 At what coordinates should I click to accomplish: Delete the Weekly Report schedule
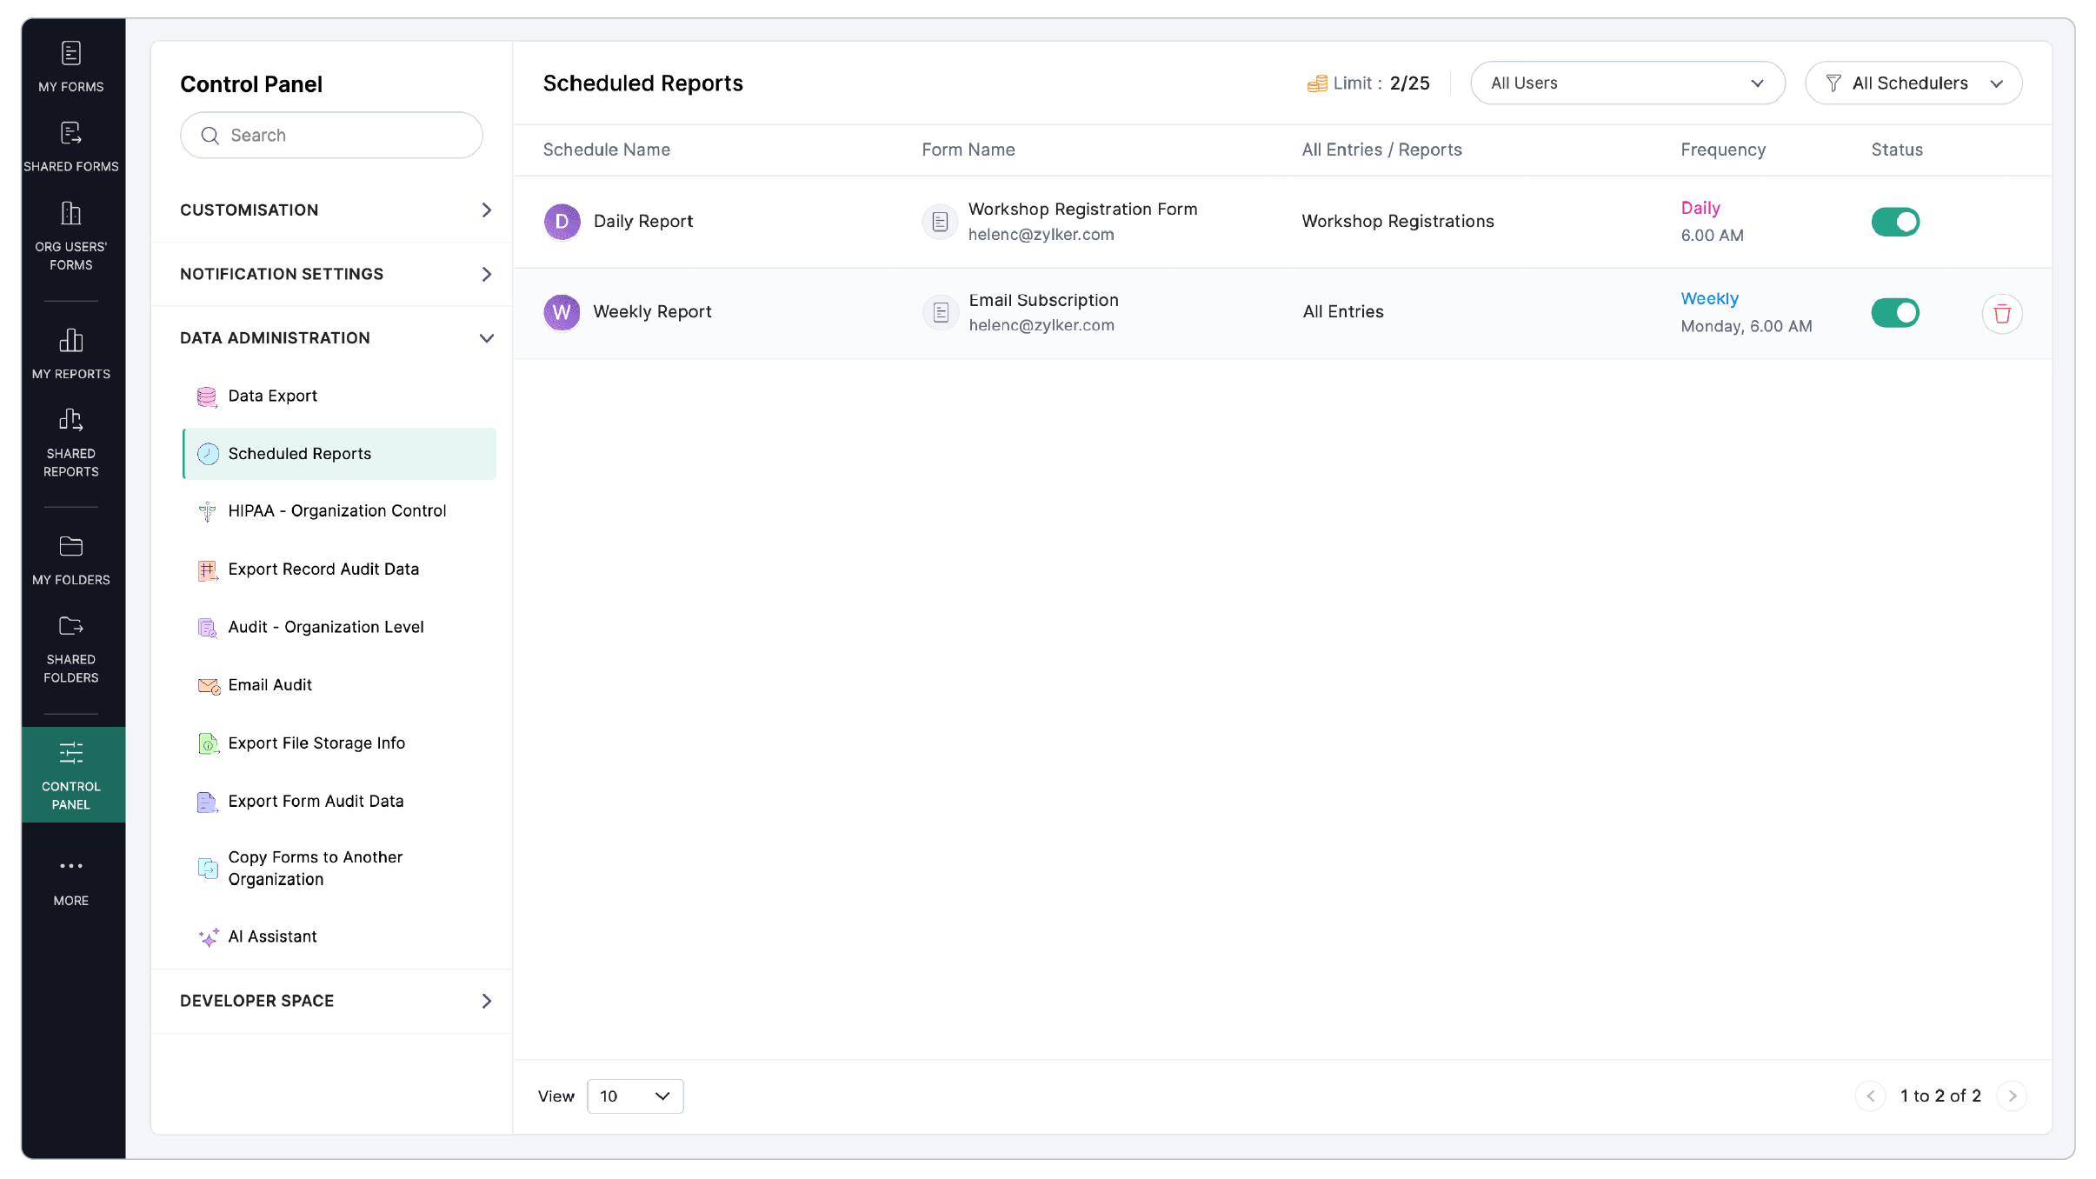(2001, 313)
